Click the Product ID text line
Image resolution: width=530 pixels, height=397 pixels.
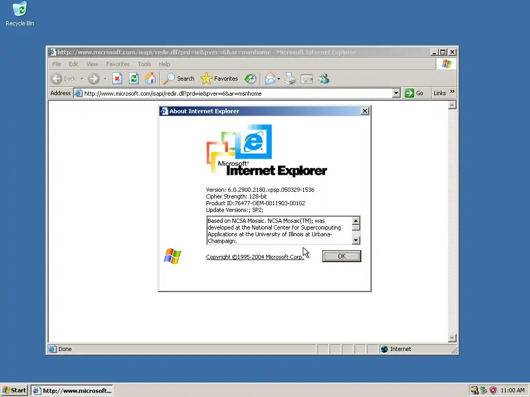click(256, 203)
